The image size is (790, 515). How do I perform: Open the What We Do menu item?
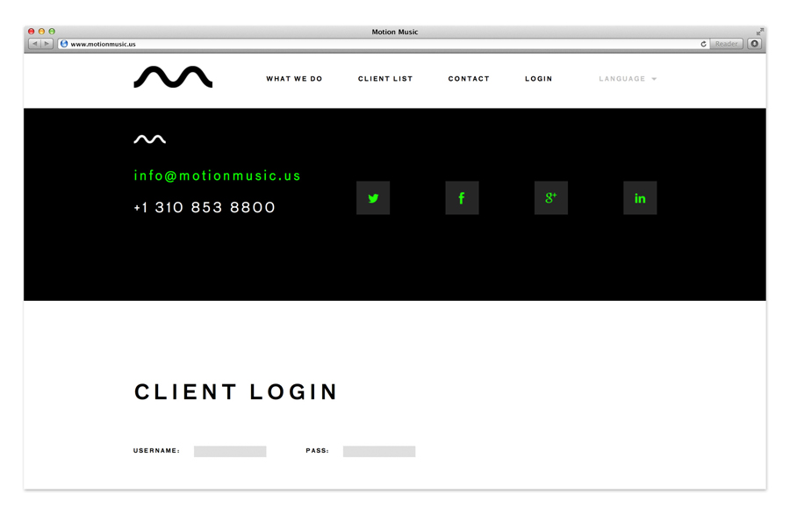point(294,79)
